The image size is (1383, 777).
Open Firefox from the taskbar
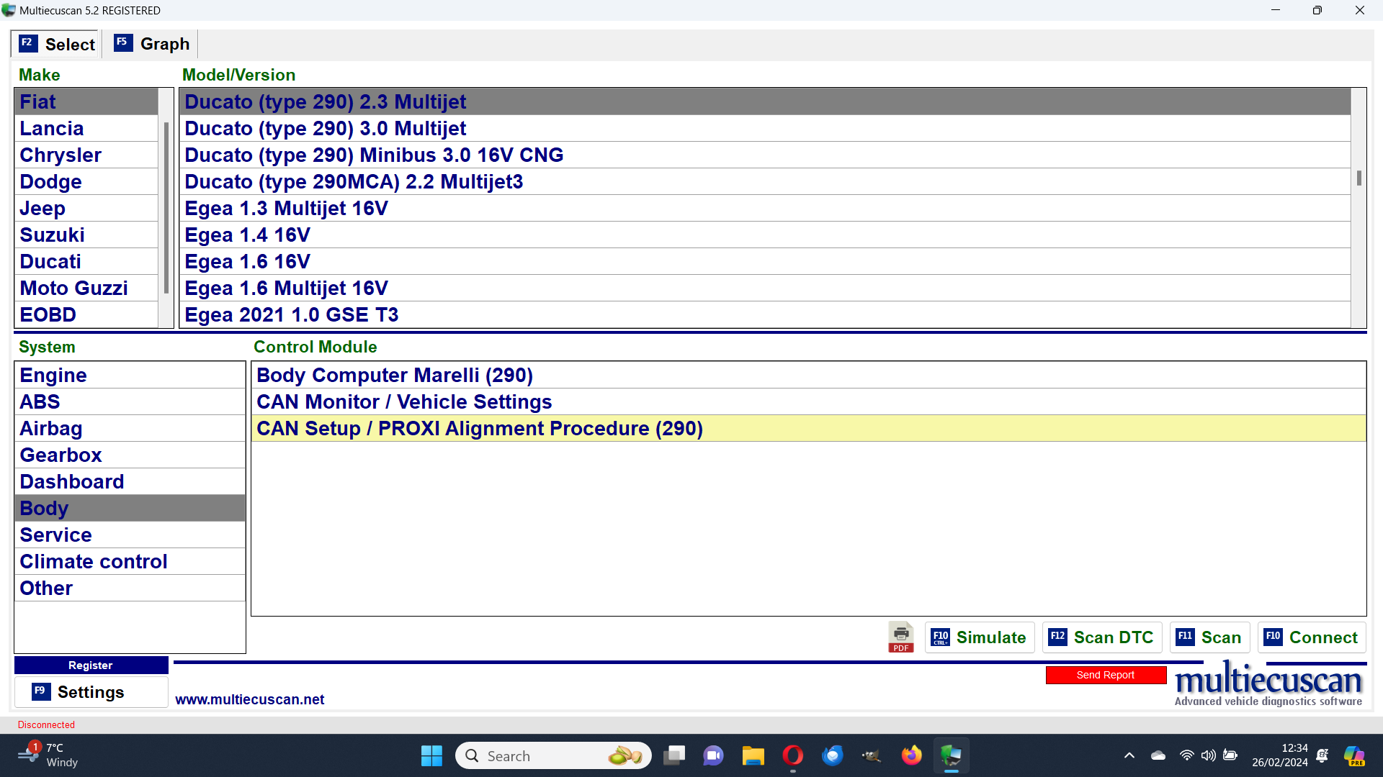(911, 755)
